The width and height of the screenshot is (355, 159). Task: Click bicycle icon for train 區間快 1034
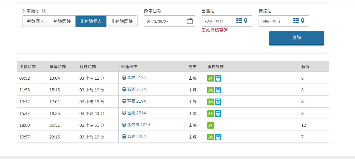pos(210,125)
